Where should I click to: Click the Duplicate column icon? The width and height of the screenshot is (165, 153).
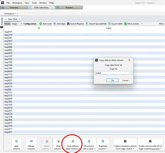[103, 141]
